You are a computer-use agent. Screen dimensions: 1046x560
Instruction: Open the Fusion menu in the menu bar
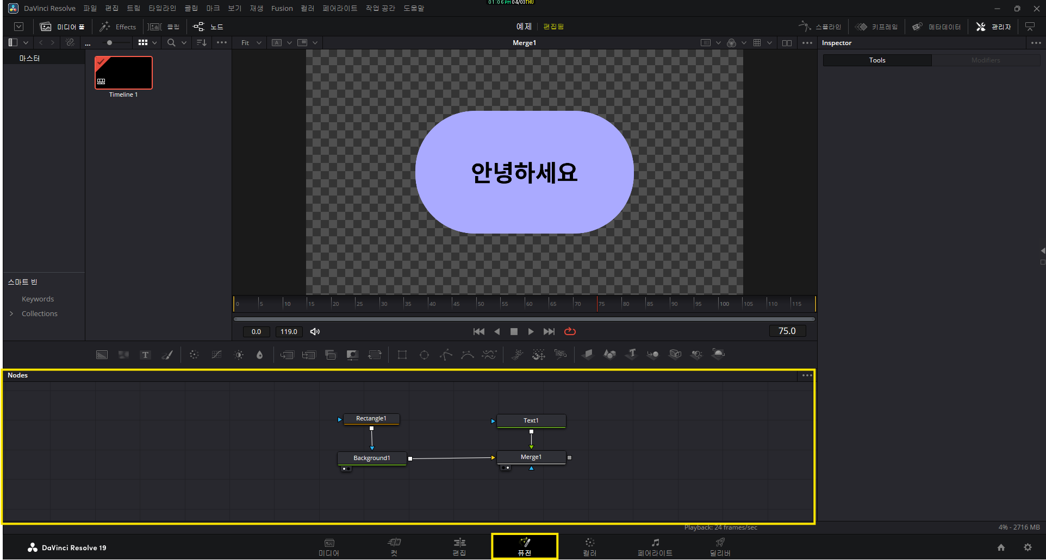coord(282,8)
